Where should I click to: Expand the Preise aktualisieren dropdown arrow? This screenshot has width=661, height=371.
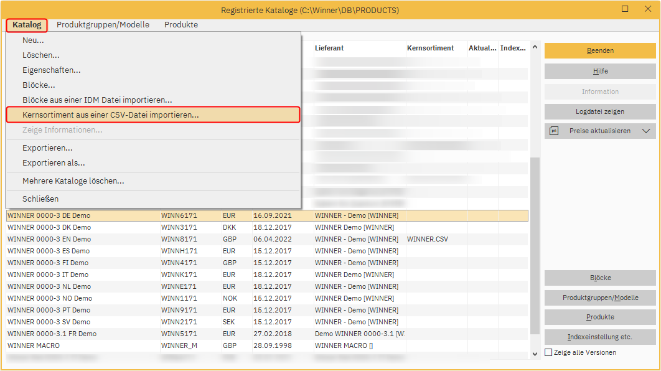click(x=646, y=131)
